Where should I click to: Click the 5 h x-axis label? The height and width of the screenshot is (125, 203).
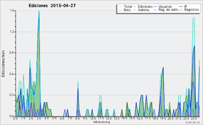[x=54, y=118]
